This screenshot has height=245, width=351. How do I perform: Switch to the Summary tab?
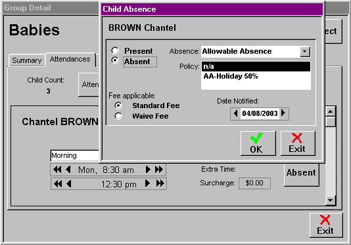click(x=27, y=60)
